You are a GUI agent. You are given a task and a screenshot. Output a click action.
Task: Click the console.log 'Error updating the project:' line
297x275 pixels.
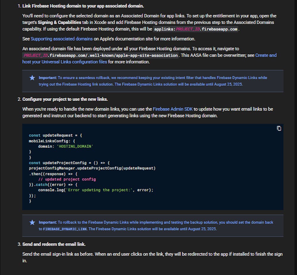pyautogui.click(x=96, y=190)
